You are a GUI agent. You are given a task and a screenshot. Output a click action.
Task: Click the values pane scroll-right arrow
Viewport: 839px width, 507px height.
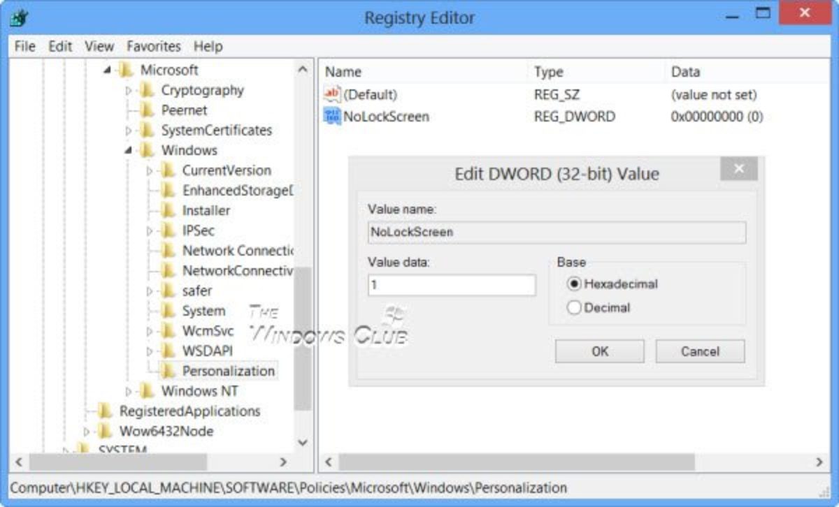[x=819, y=462]
